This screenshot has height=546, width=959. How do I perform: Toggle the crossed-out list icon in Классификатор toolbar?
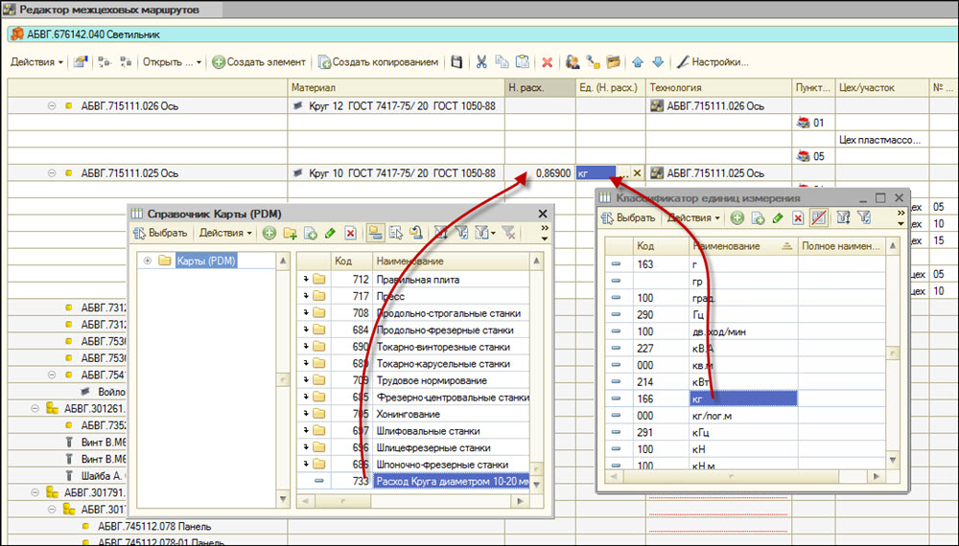(818, 218)
